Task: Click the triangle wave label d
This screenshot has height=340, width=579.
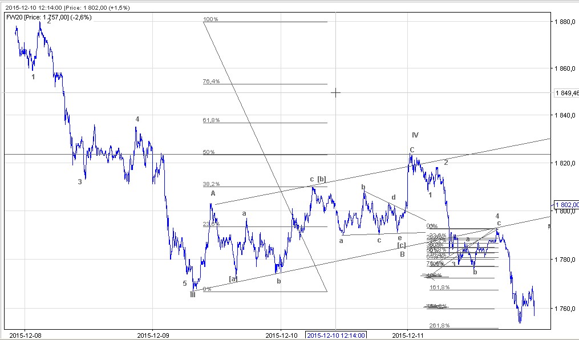Action: [x=394, y=197]
